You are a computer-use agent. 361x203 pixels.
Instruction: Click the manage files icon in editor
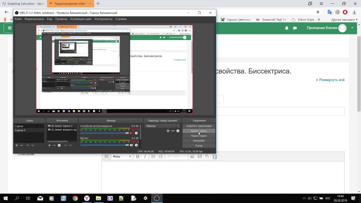207,156
